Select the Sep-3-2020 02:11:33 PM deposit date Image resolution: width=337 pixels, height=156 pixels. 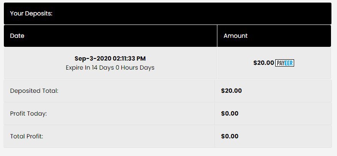[110, 58]
